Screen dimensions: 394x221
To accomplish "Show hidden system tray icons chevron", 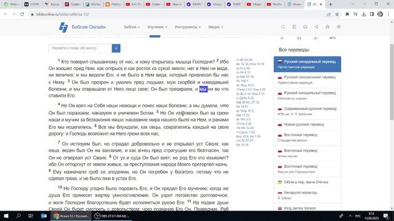I will (350, 215).
